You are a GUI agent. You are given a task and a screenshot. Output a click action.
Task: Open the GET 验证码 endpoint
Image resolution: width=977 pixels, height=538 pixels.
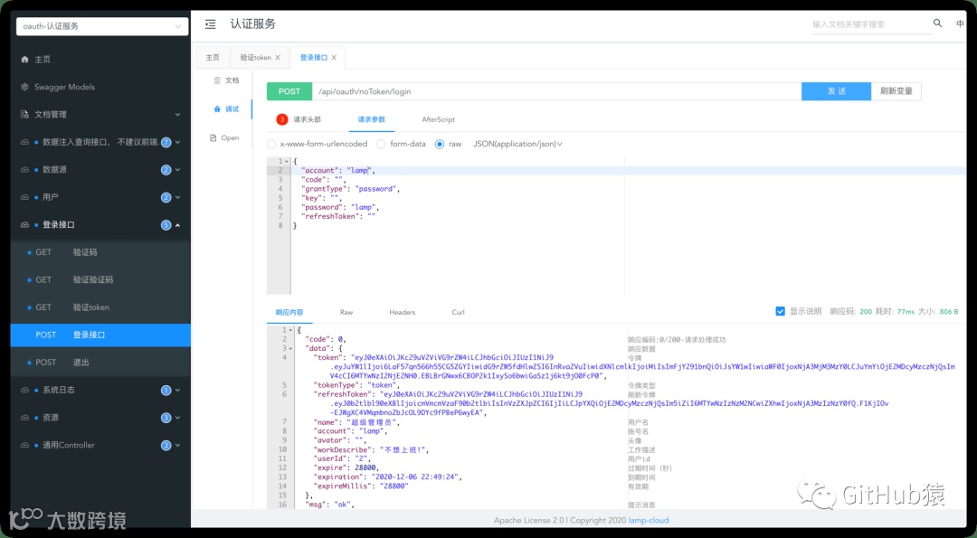[x=100, y=252]
